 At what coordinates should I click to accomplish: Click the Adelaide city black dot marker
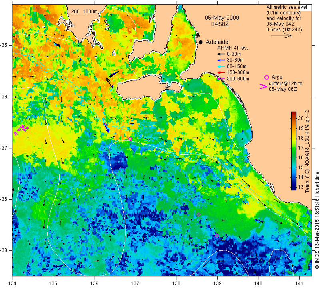click(201, 42)
